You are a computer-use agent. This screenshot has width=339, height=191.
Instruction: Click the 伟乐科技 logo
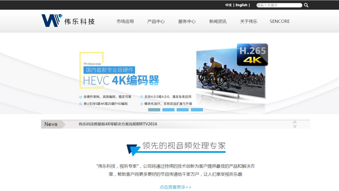coord(68,21)
